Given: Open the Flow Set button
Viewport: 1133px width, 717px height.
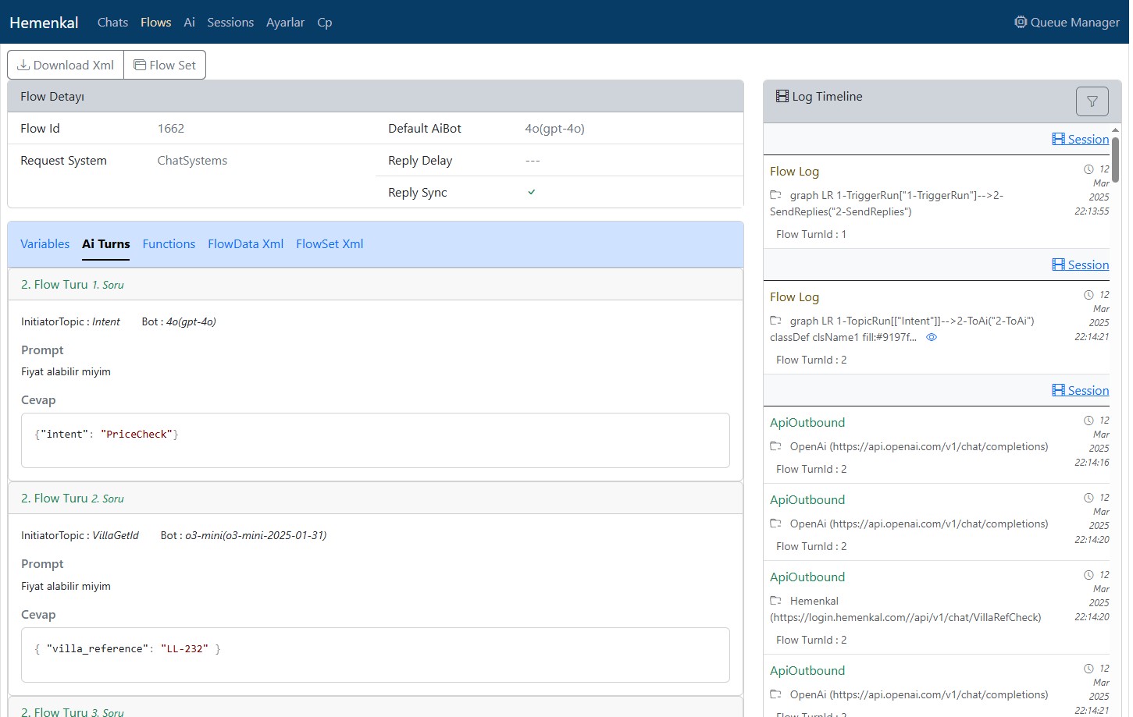Looking at the screenshot, I should coord(165,65).
